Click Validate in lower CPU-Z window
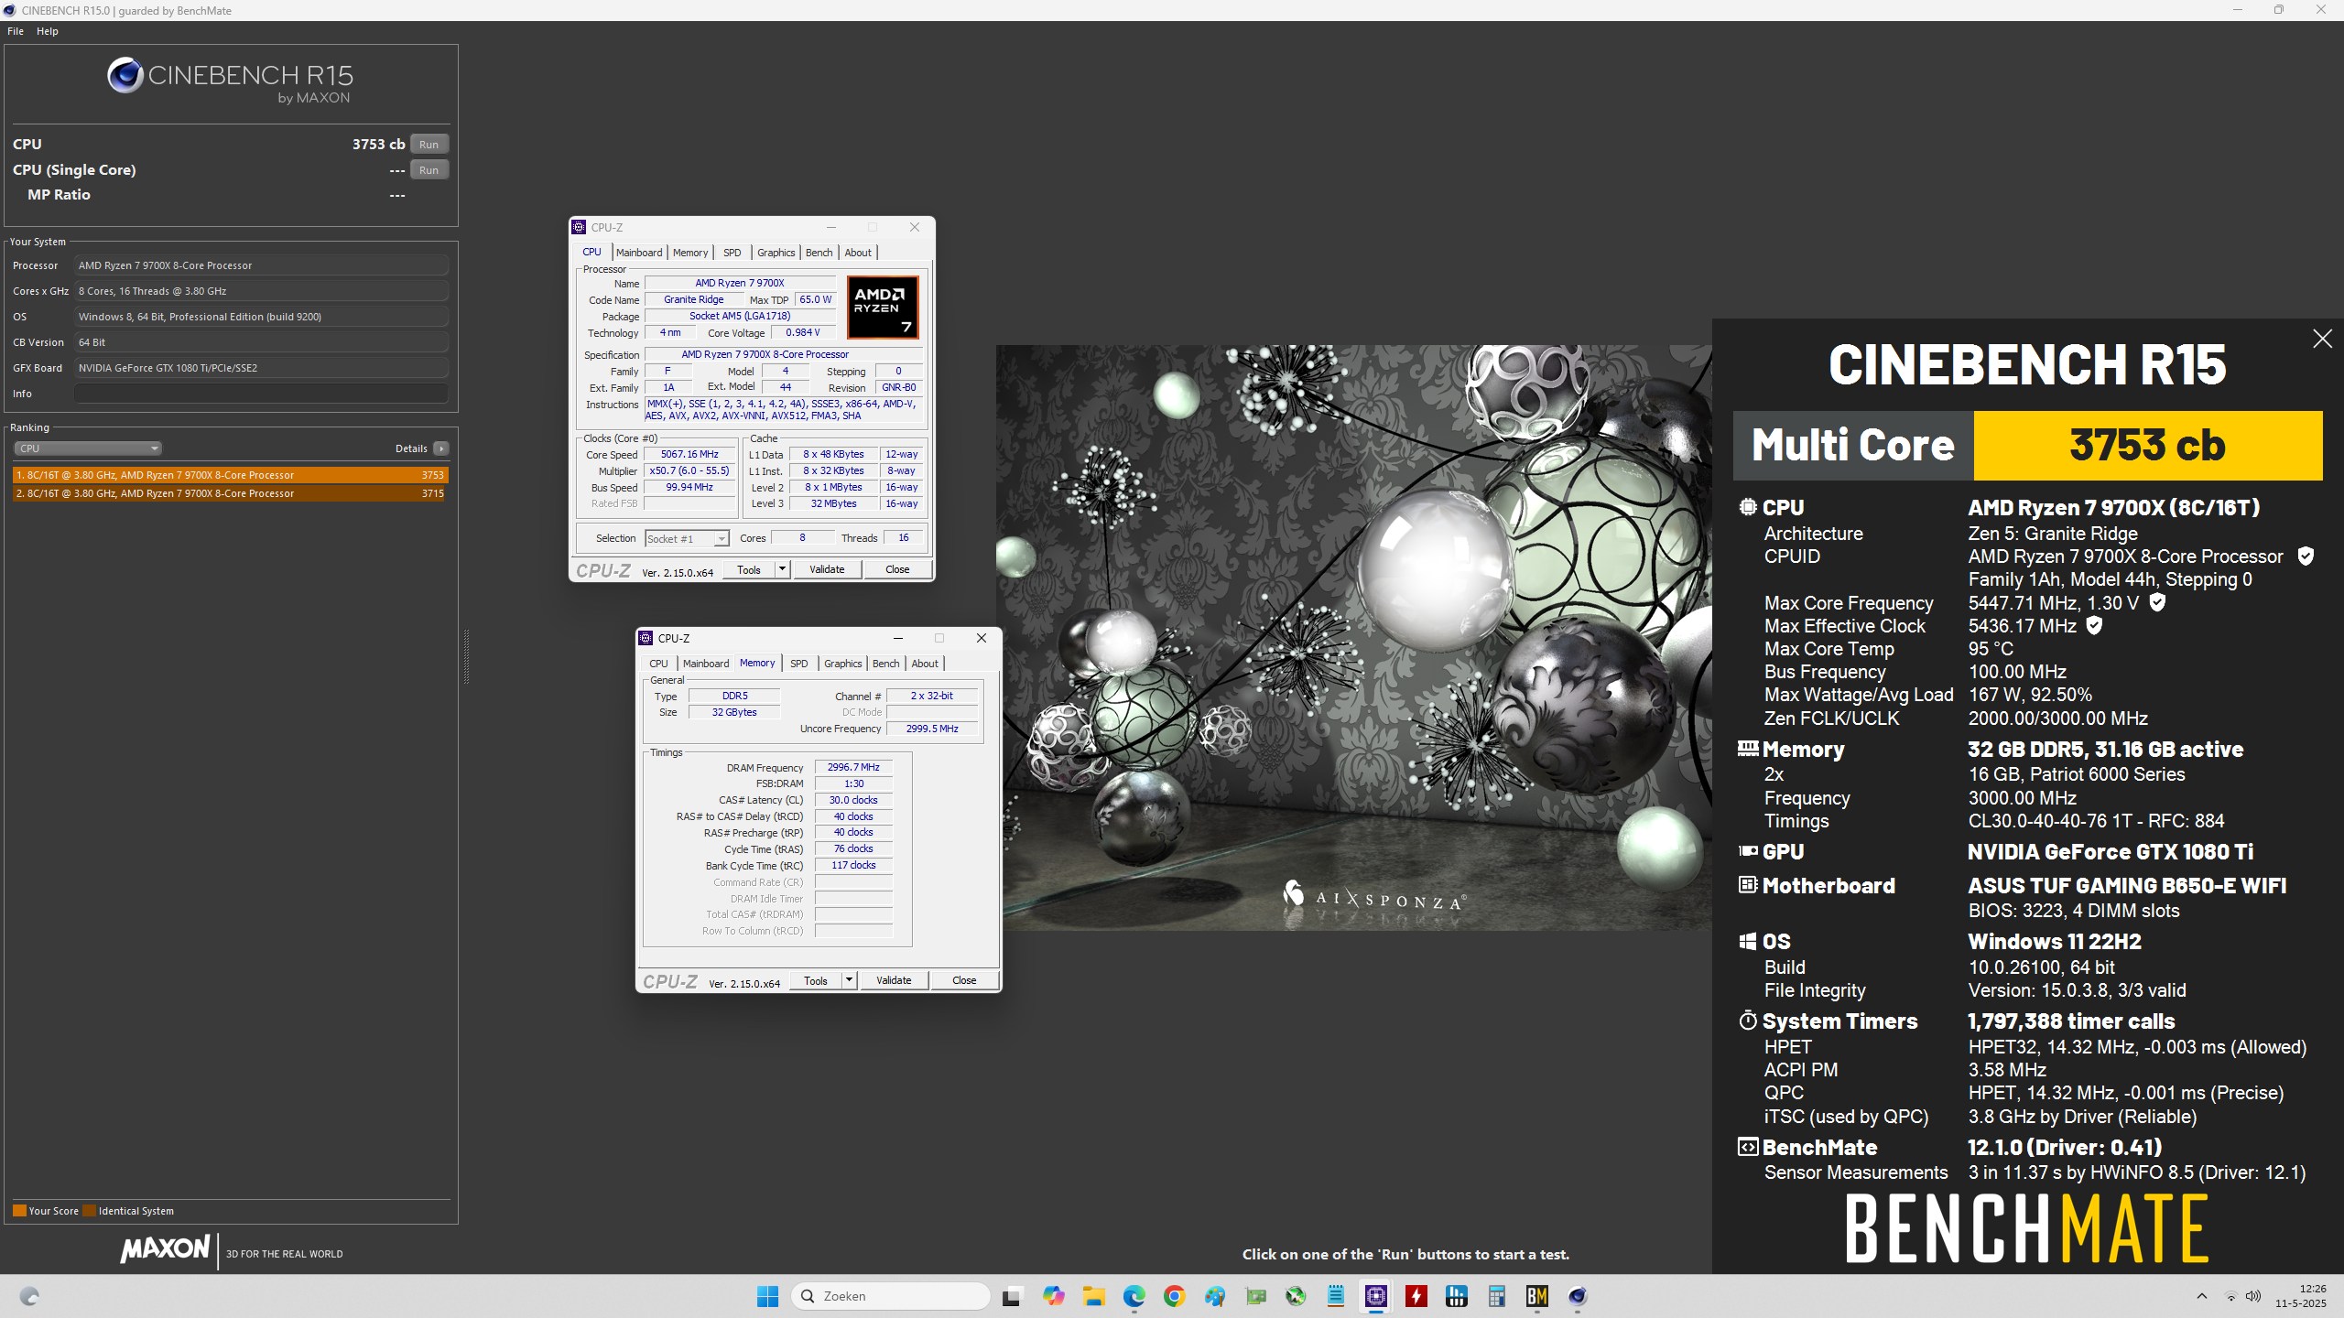2344x1318 pixels. pyautogui.click(x=894, y=981)
